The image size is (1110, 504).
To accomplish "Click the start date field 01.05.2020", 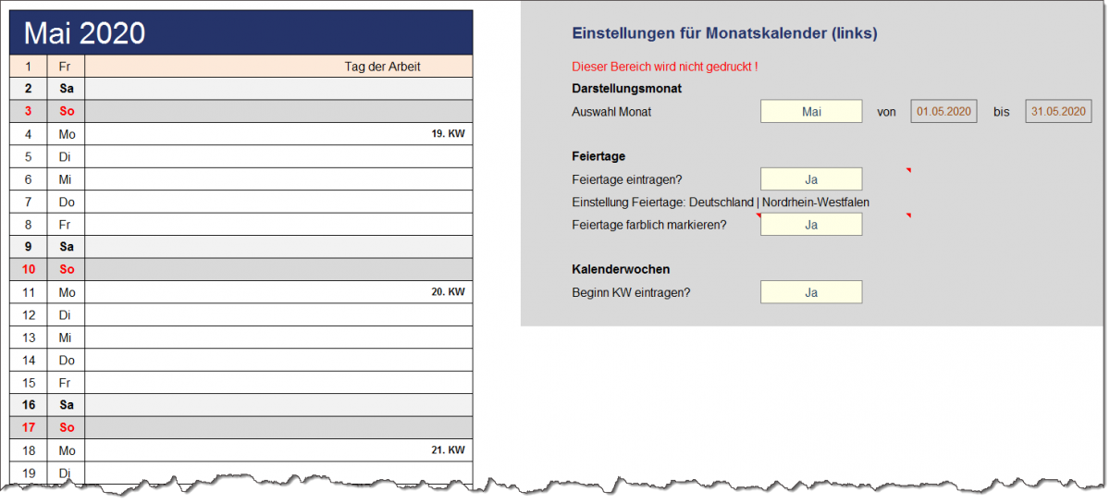I will pyautogui.click(x=943, y=111).
